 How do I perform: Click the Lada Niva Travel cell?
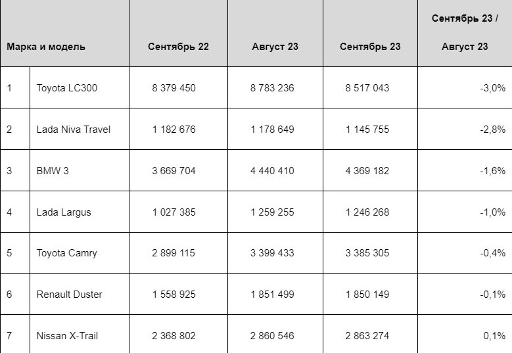coord(74,129)
